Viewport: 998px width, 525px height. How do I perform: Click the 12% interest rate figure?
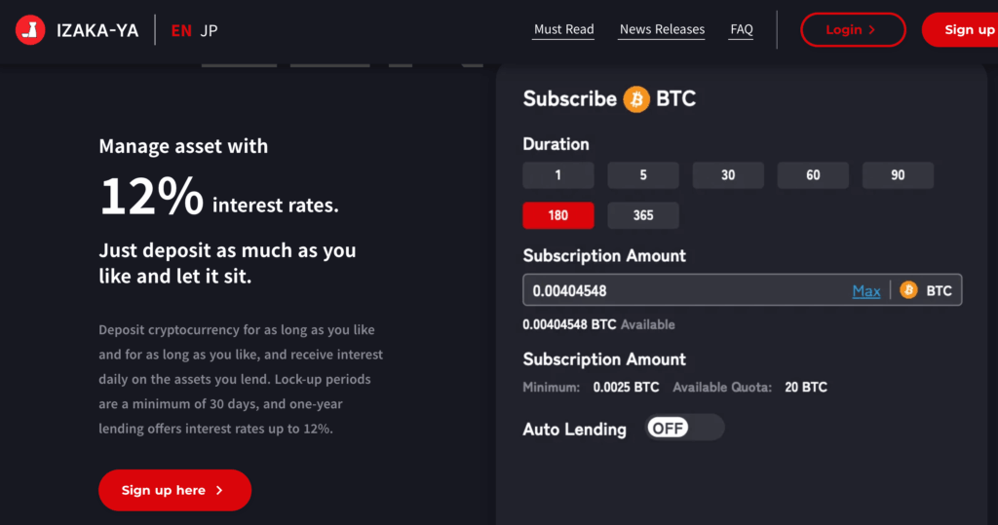click(151, 196)
